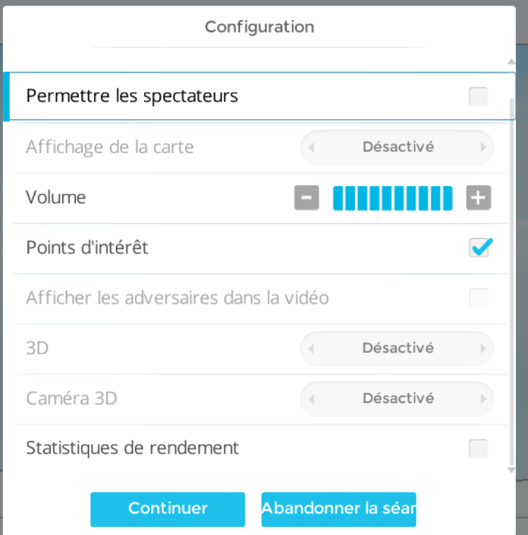
Task: Click the volume plus icon
Action: tap(478, 198)
